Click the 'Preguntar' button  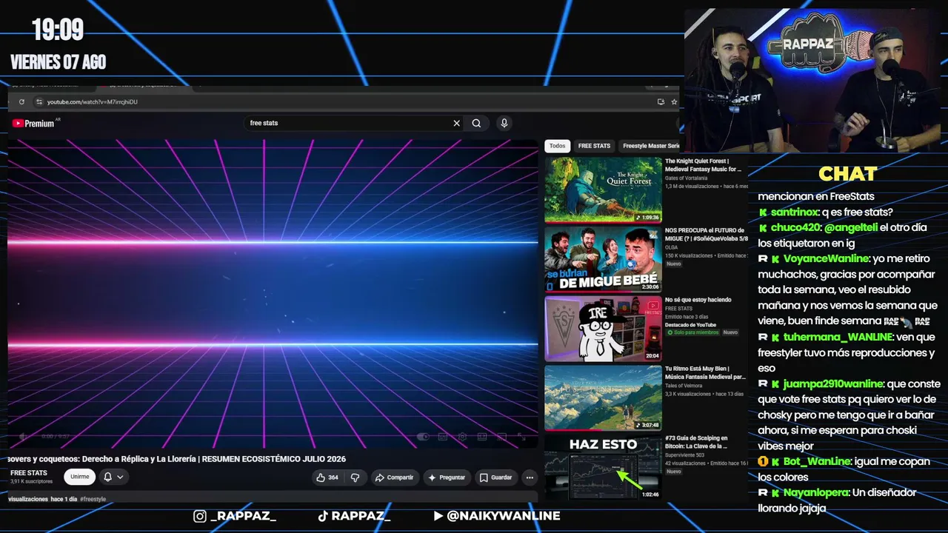[x=447, y=477]
